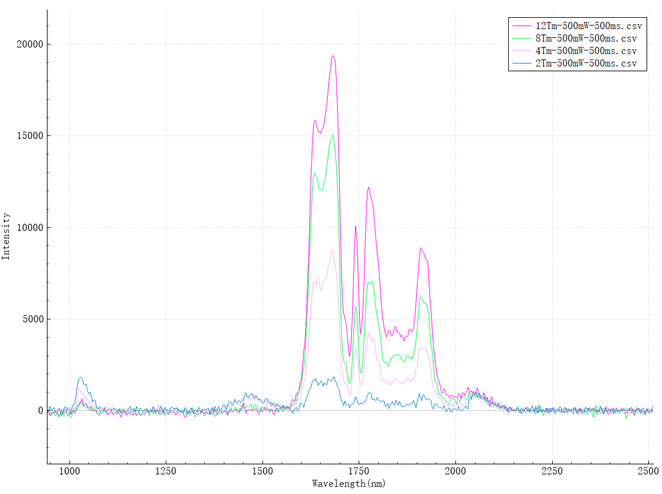Click the blue line sample in legend

(x=522, y=64)
